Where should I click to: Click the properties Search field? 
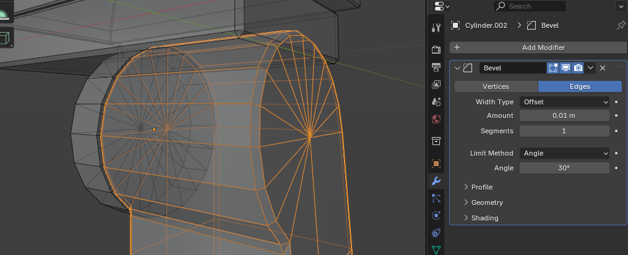coord(530,6)
